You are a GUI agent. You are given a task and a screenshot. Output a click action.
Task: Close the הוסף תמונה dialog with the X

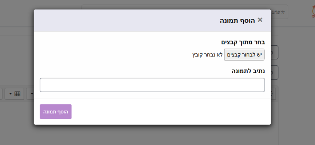tap(260, 20)
